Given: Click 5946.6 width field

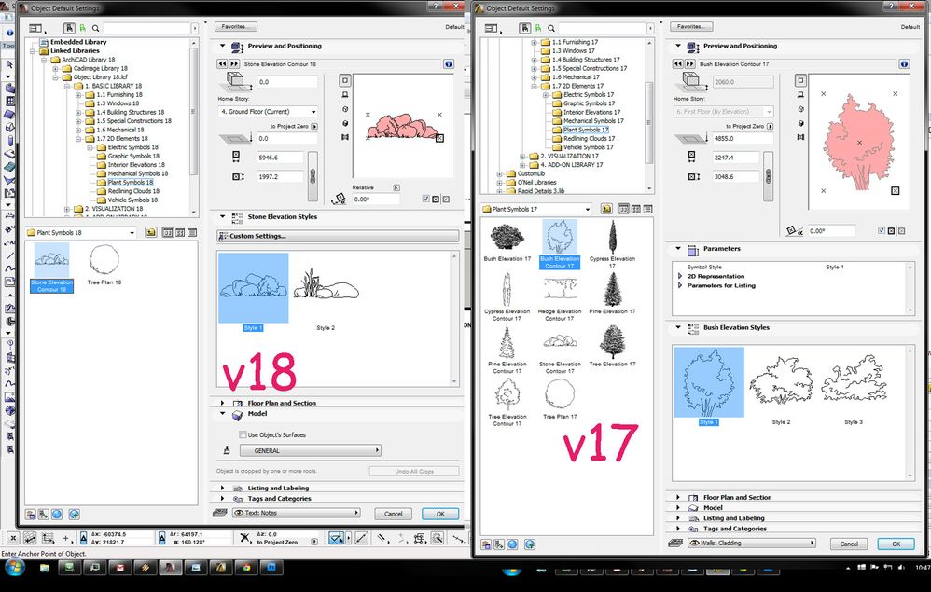Looking at the screenshot, I should coord(280,158).
